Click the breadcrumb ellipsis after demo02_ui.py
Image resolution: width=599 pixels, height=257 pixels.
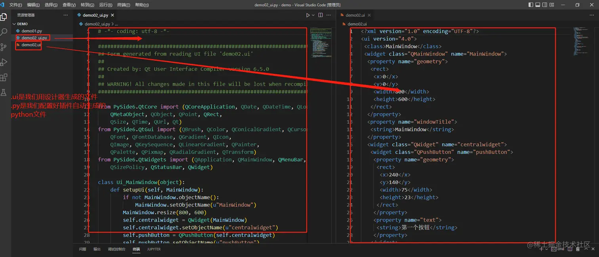pyautogui.click(x=116, y=24)
